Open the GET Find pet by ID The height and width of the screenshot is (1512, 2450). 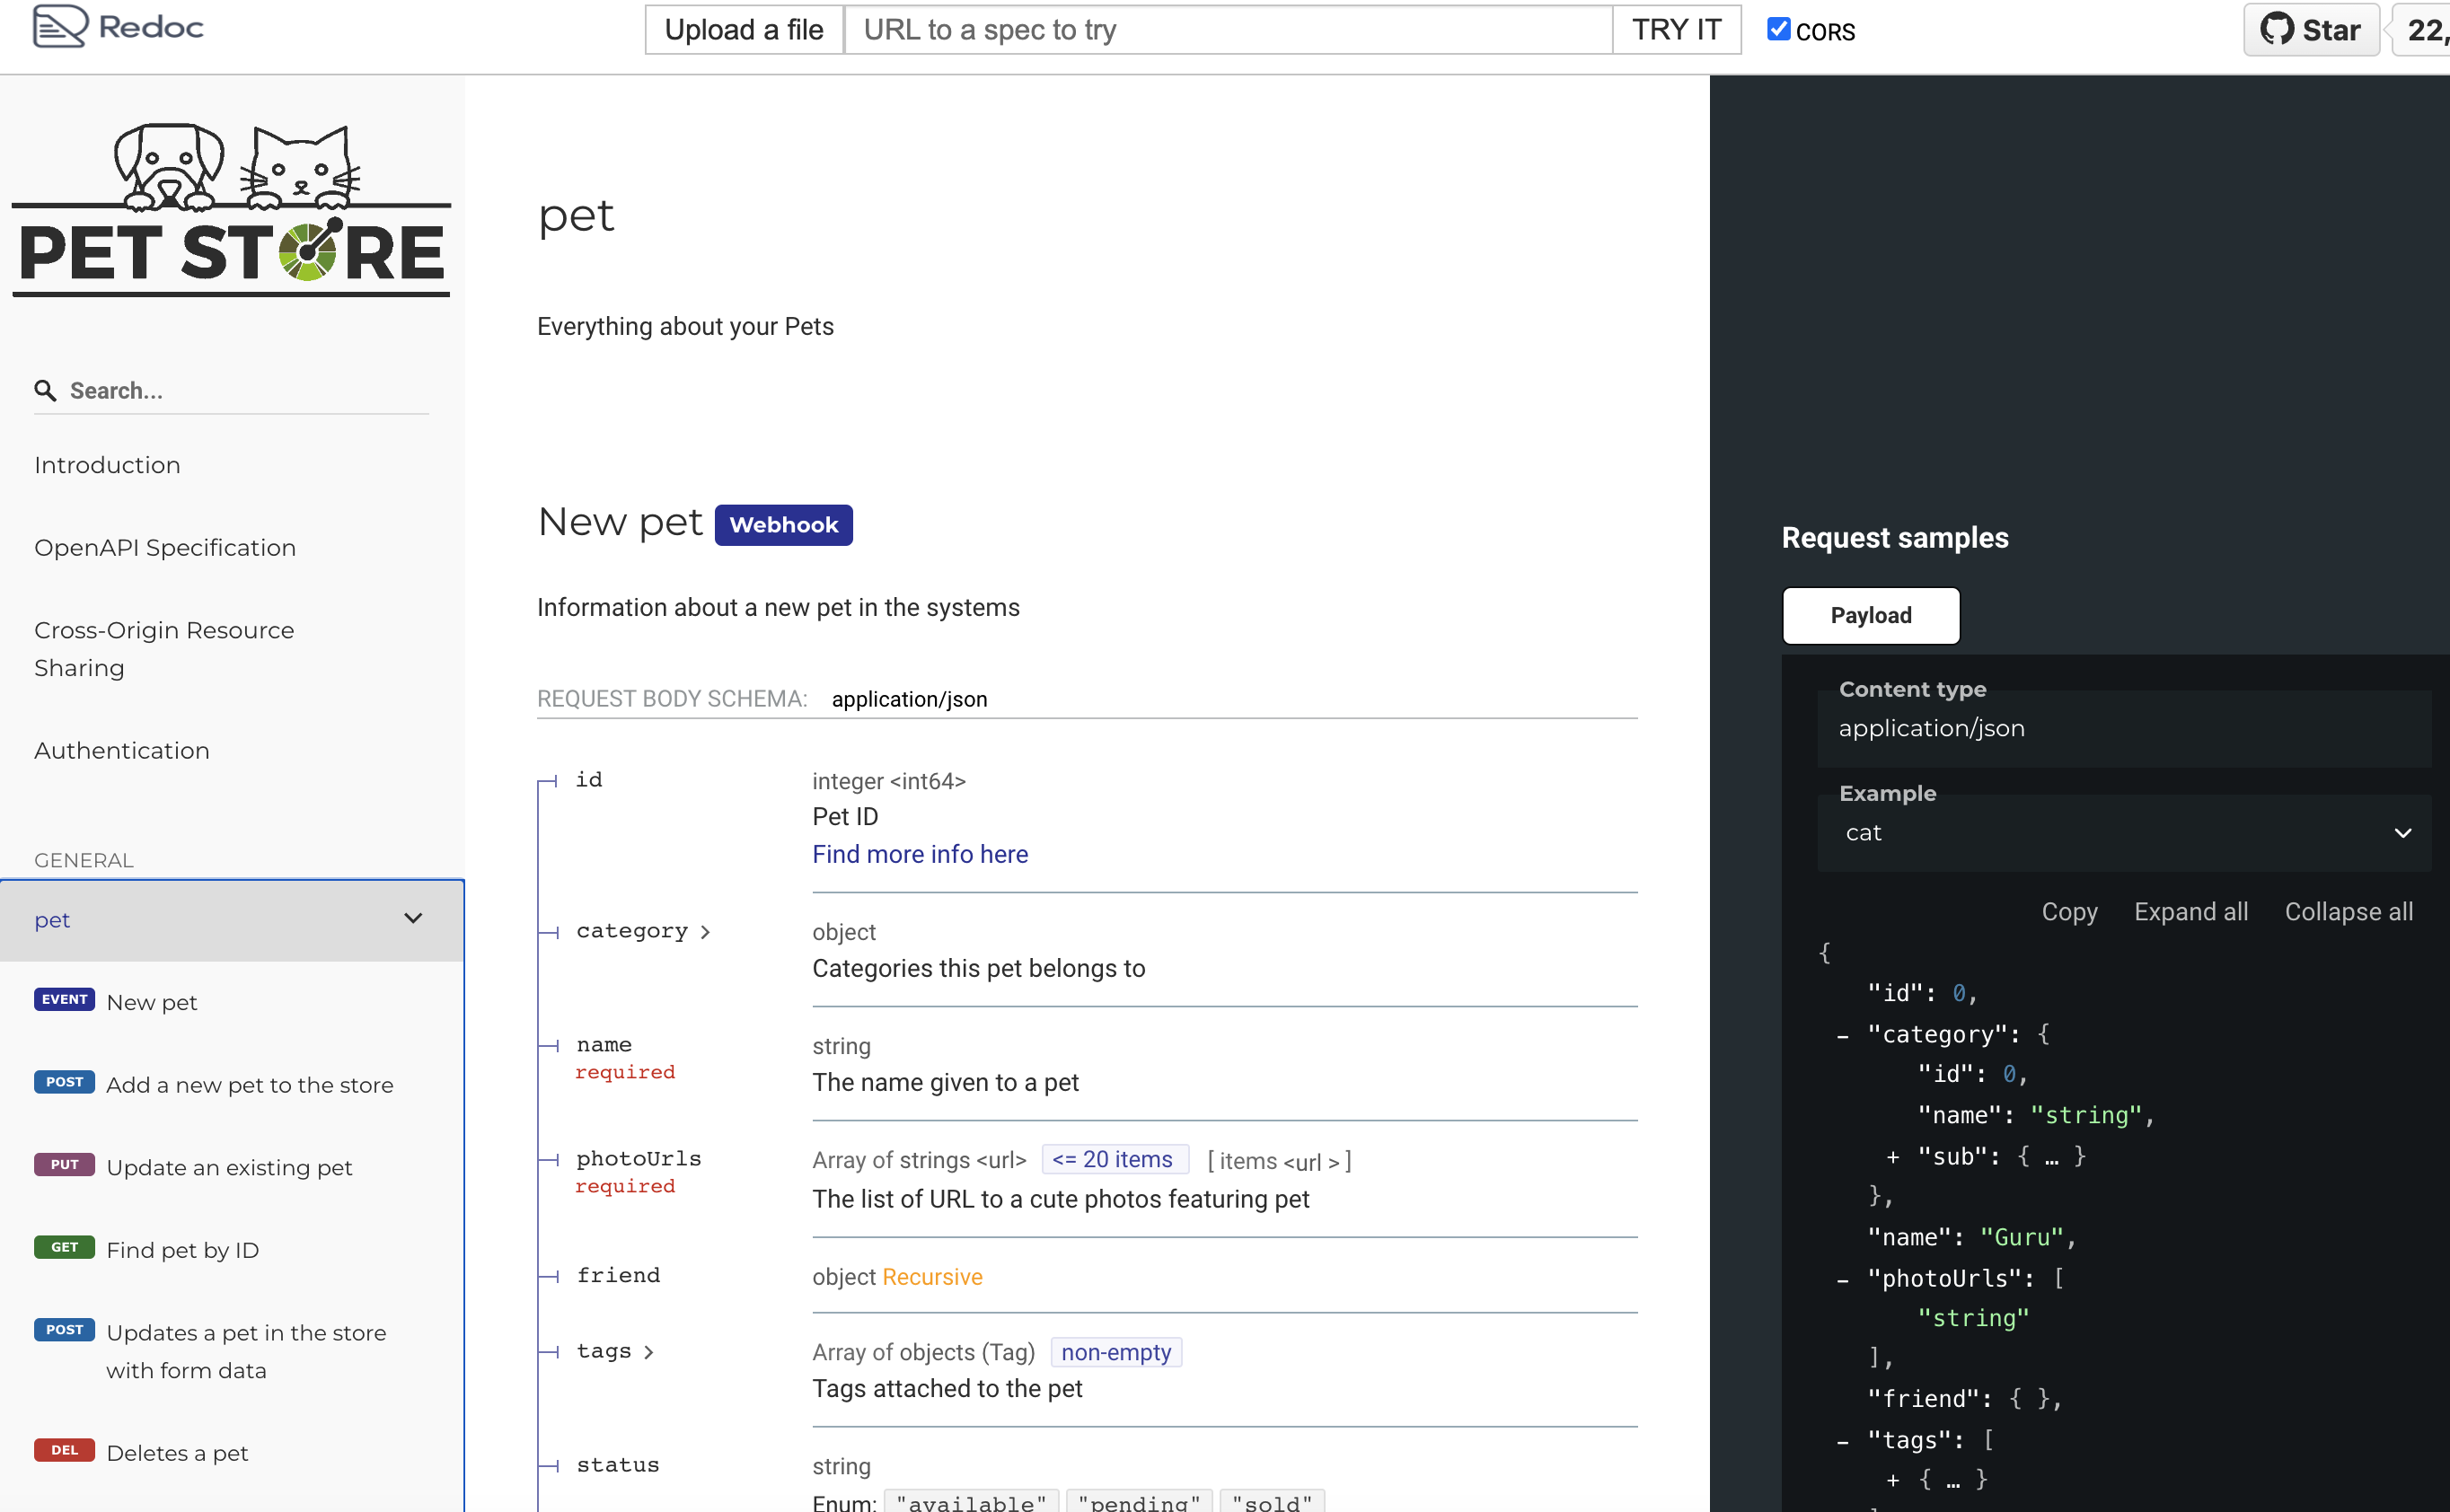click(182, 1250)
